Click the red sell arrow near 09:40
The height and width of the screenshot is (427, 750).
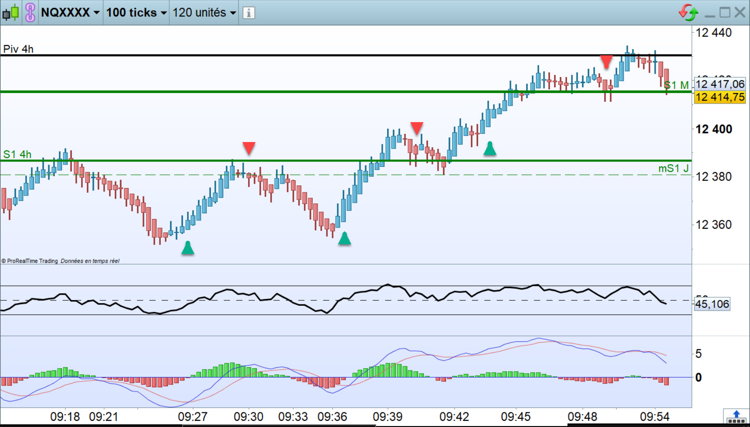click(x=417, y=128)
